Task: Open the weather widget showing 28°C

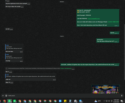Action: tap(98, 101)
